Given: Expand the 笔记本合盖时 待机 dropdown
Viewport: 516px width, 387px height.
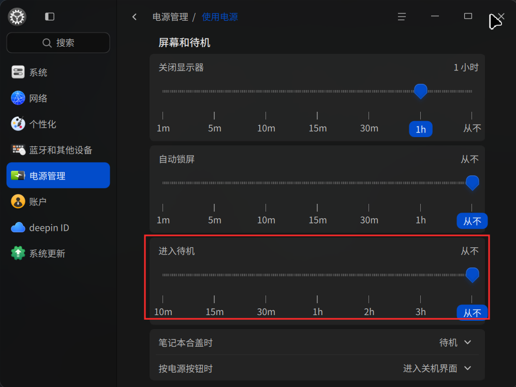Looking at the screenshot, I should [455, 343].
